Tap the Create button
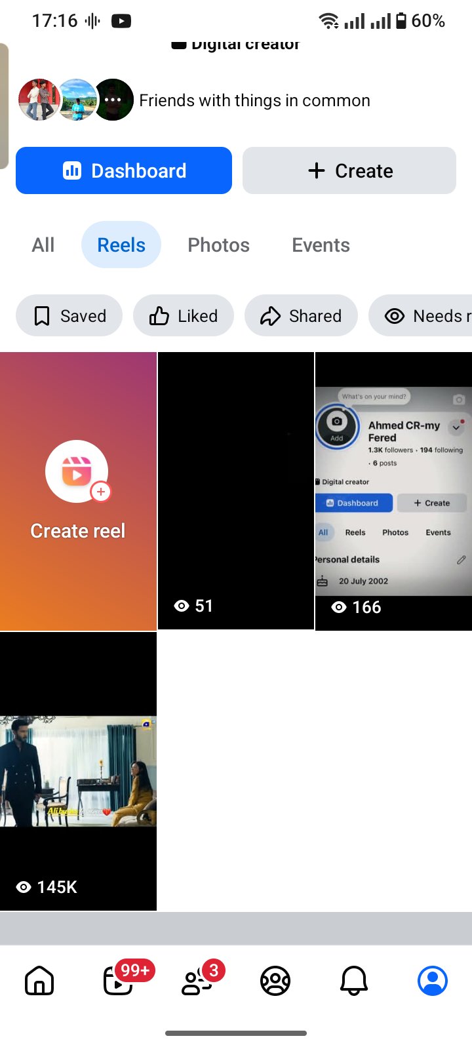This screenshot has width=472, height=1049. pos(349,170)
